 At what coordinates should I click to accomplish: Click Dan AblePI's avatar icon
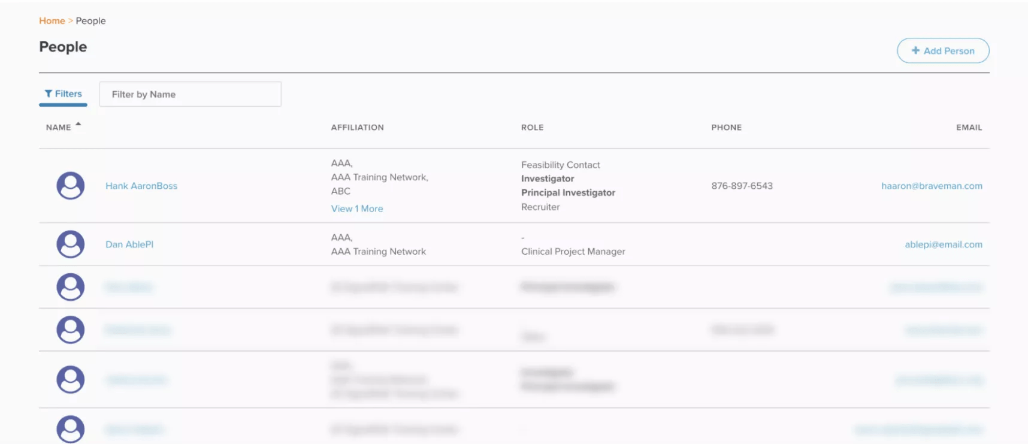pyautogui.click(x=71, y=244)
